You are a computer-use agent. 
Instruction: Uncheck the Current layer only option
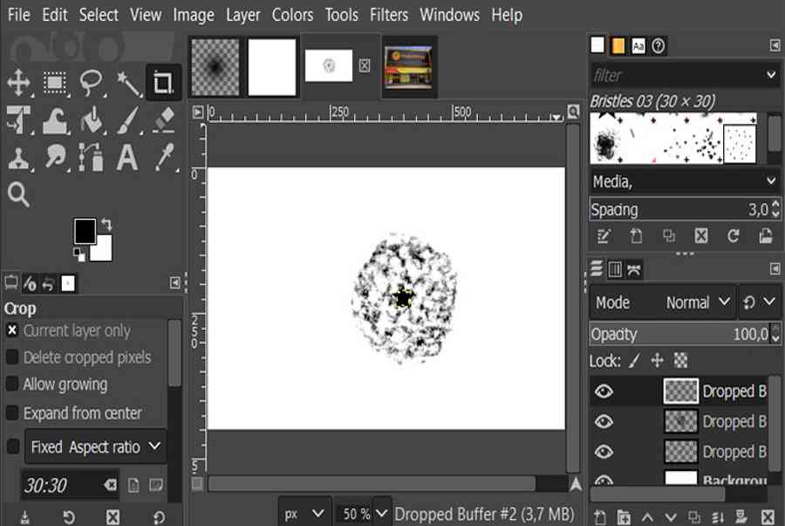[x=12, y=331]
